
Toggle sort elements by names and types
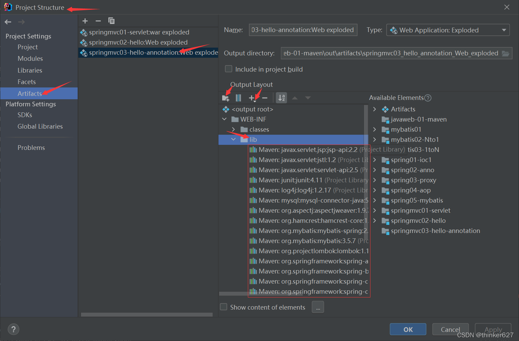[x=281, y=98]
